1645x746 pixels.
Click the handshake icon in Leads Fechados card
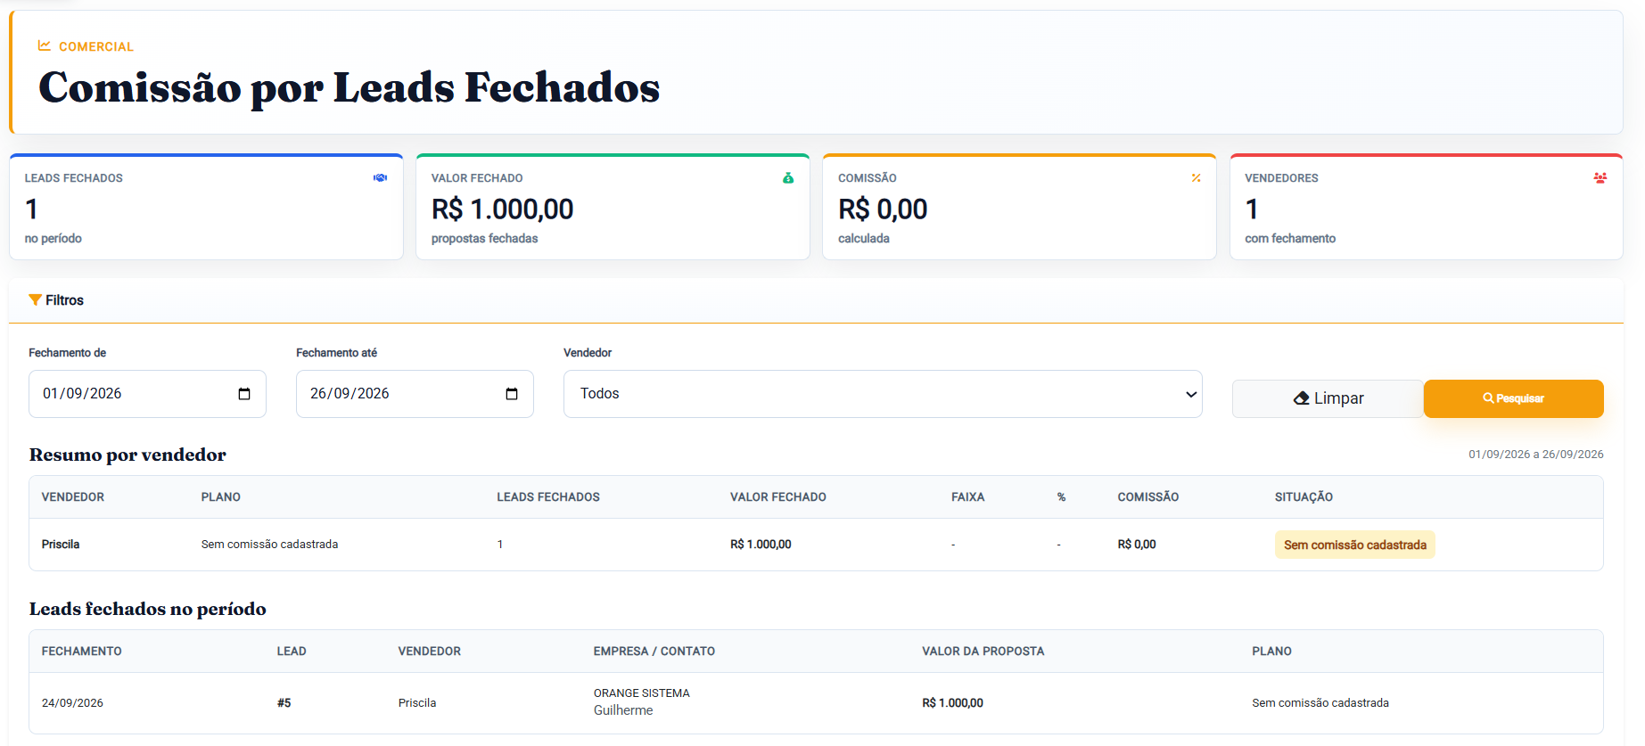(380, 177)
